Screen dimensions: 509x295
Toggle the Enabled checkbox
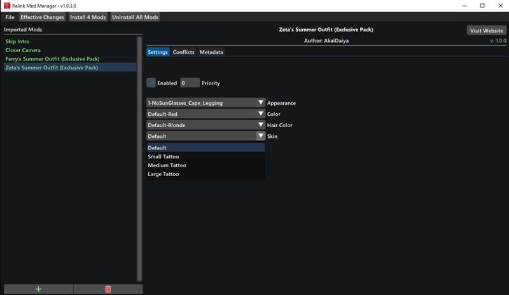(x=151, y=83)
